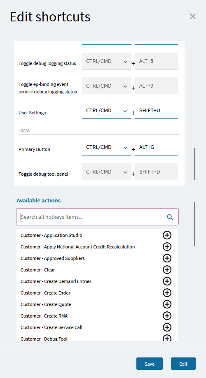
Task: Click the ALT+8 key field
Action: (x=157, y=61)
